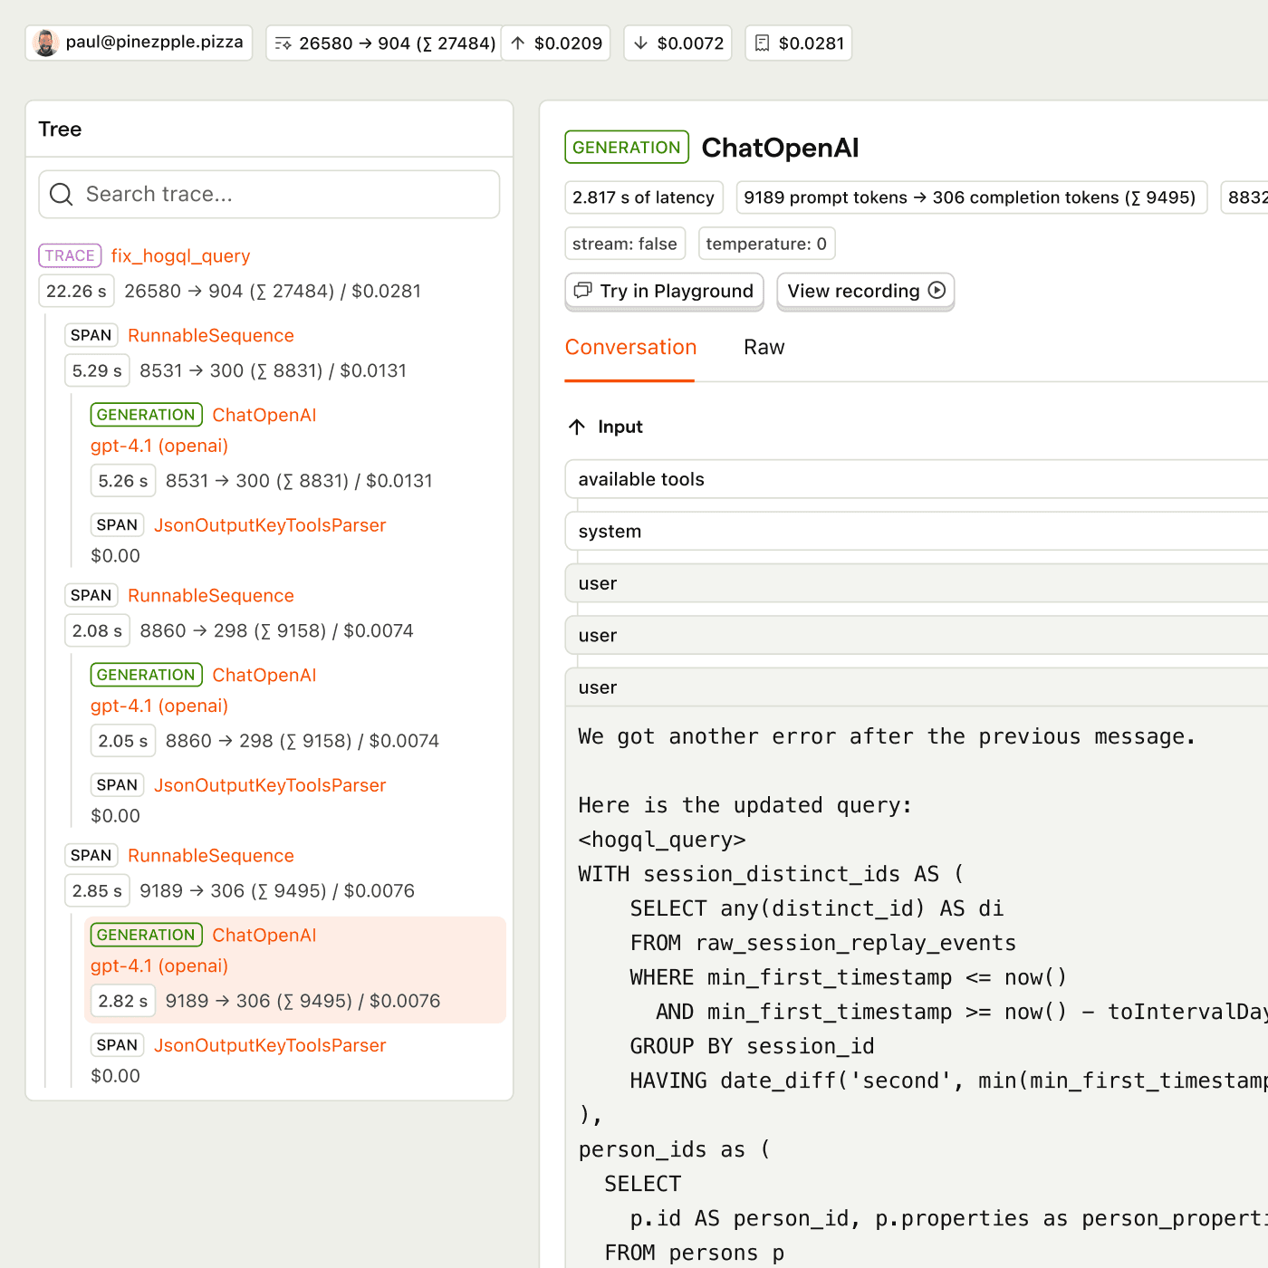The image size is (1268, 1268).
Task: Click the ChatOpenAI detail title
Action: [780, 148]
